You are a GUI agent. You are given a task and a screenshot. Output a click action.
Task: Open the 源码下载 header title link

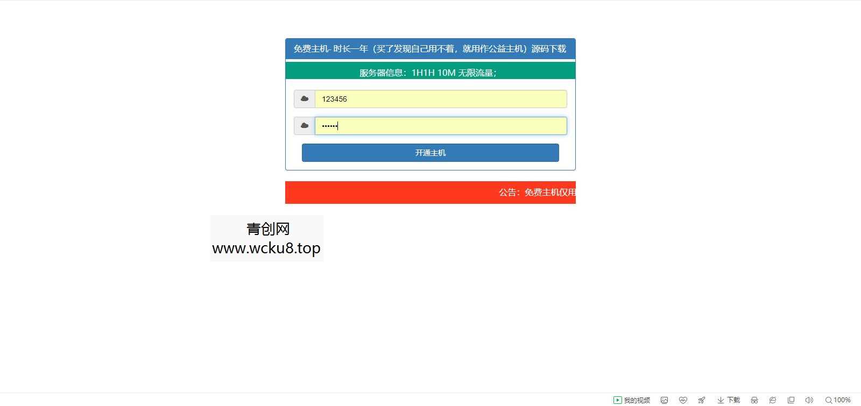(549, 49)
